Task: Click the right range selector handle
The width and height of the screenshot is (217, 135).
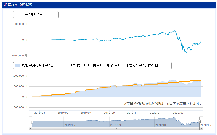Action: (x=200, y=122)
